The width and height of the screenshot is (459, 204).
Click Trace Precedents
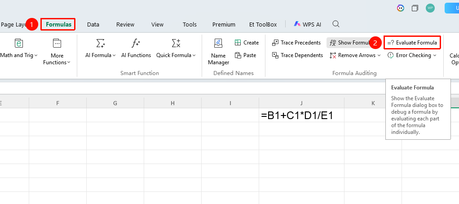[x=296, y=43]
